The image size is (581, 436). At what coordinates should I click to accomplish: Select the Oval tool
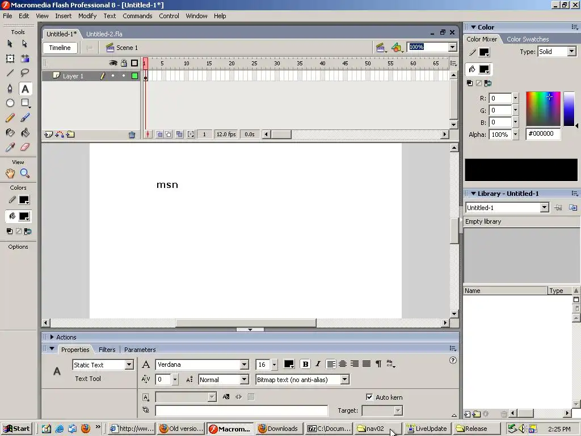(10, 103)
